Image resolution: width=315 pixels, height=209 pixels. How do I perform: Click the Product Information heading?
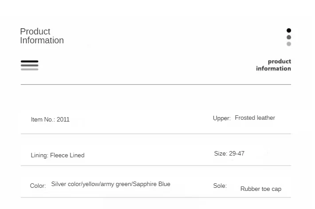(42, 36)
